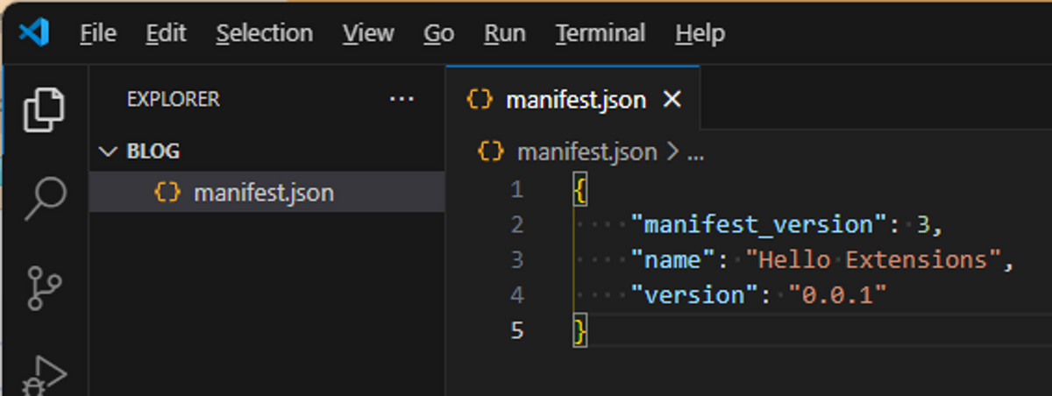Open the File menu
This screenshot has width=1052, height=396.
[98, 33]
